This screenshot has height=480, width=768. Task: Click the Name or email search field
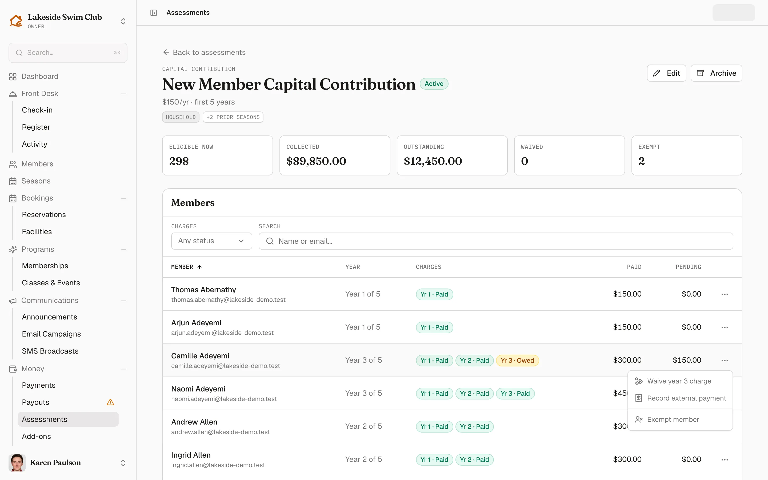click(496, 241)
